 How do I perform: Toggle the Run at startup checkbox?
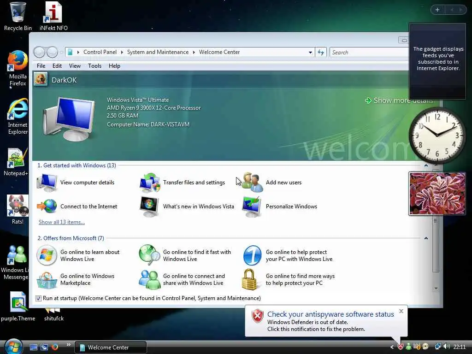(38, 298)
